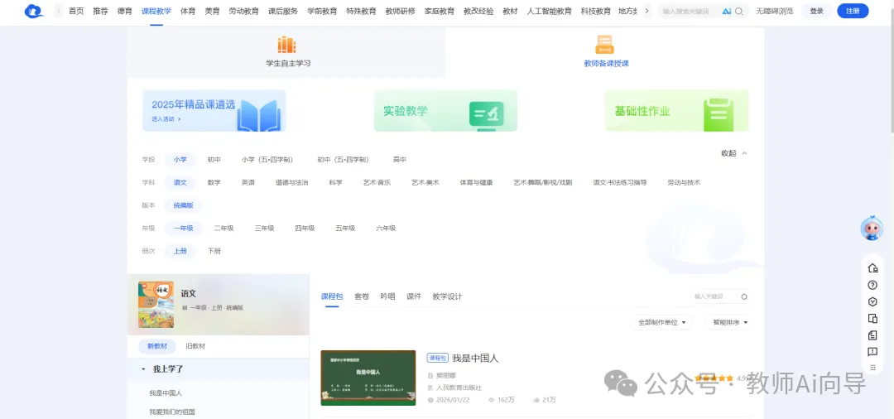Choose the 体育与健康 subject filter

[477, 182]
